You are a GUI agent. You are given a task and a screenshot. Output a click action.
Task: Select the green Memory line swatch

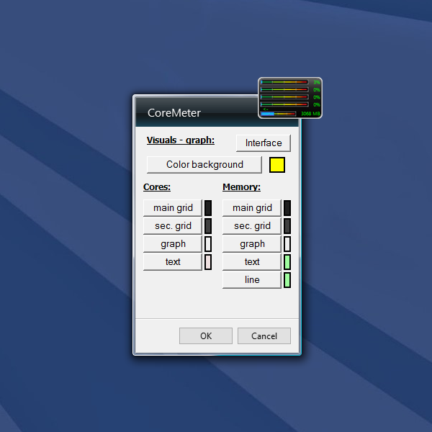tap(287, 280)
